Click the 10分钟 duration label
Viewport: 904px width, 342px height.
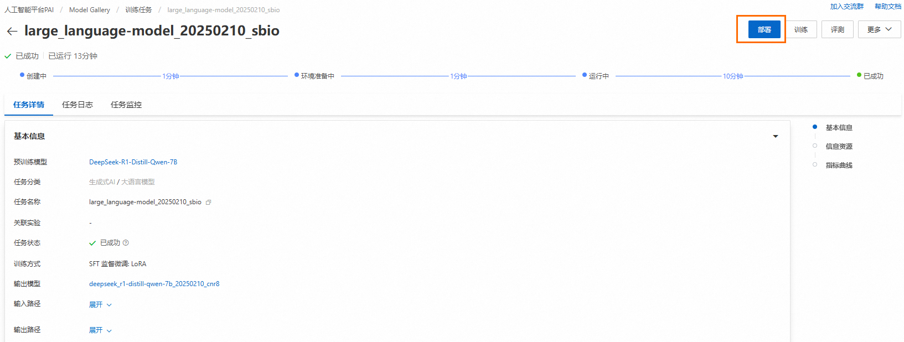733,76
